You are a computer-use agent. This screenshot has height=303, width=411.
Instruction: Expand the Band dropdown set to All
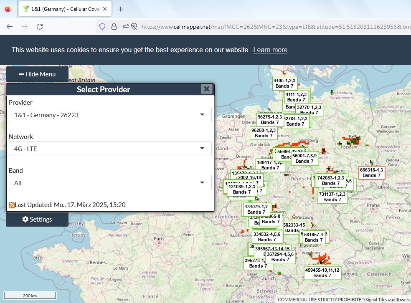[x=110, y=183]
